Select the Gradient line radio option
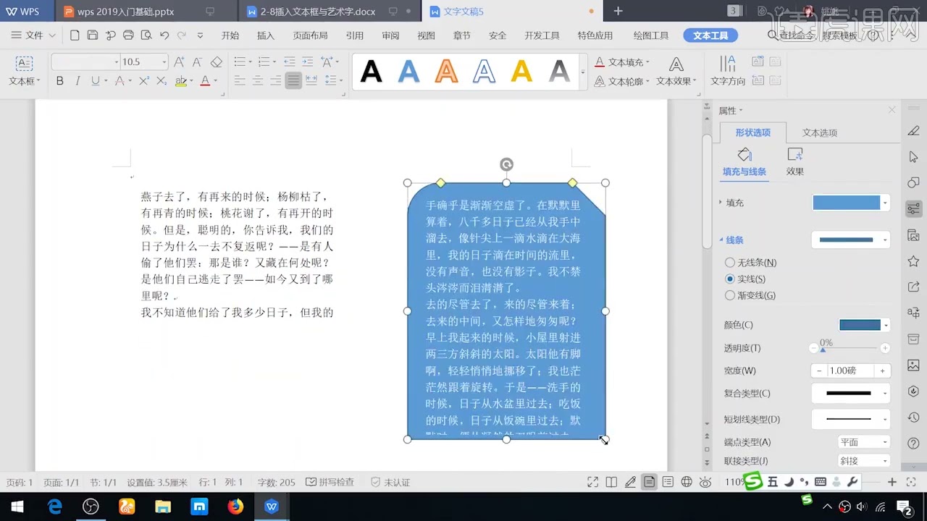 pyautogui.click(x=730, y=295)
